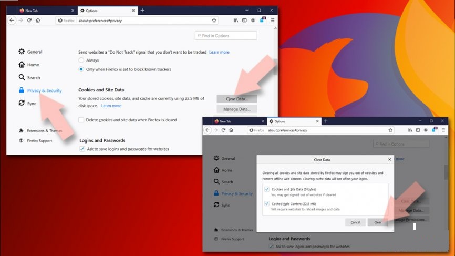The width and height of the screenshot is (455, 256).
Task: Uncheck 'Cached Web Content (22.5 MB)' in dialog
Action: coord(267,203)
